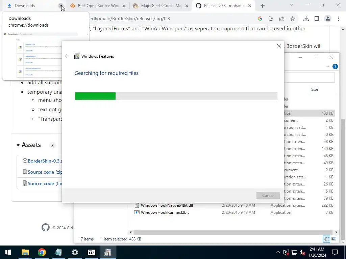
Task: Open the Windows Start menu
Action: 8,252
